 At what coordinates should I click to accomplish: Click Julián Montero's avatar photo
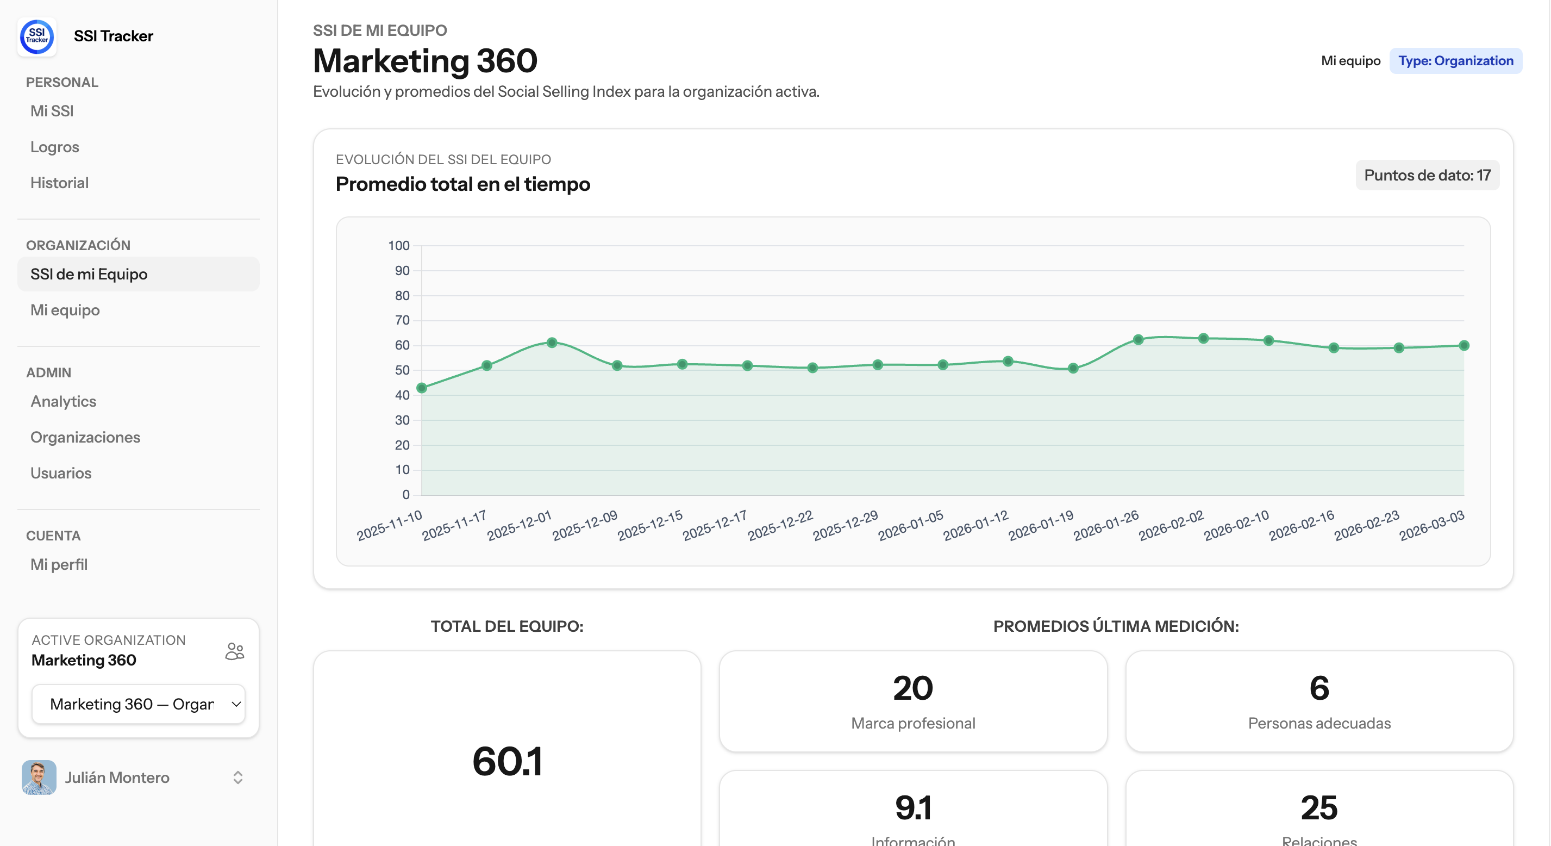(39, 777)
